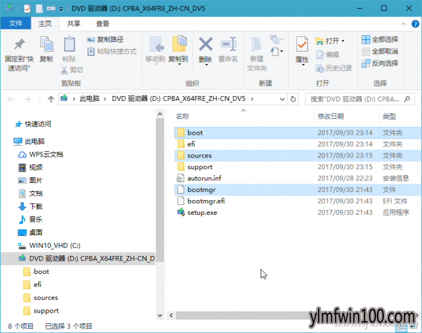The image size is (422, 333).
Task: Go up one folder level arrow
Action: (51, 99)
